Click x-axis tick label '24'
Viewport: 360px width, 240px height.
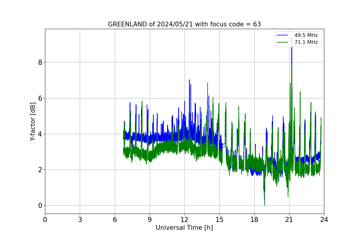coord(324,220)
